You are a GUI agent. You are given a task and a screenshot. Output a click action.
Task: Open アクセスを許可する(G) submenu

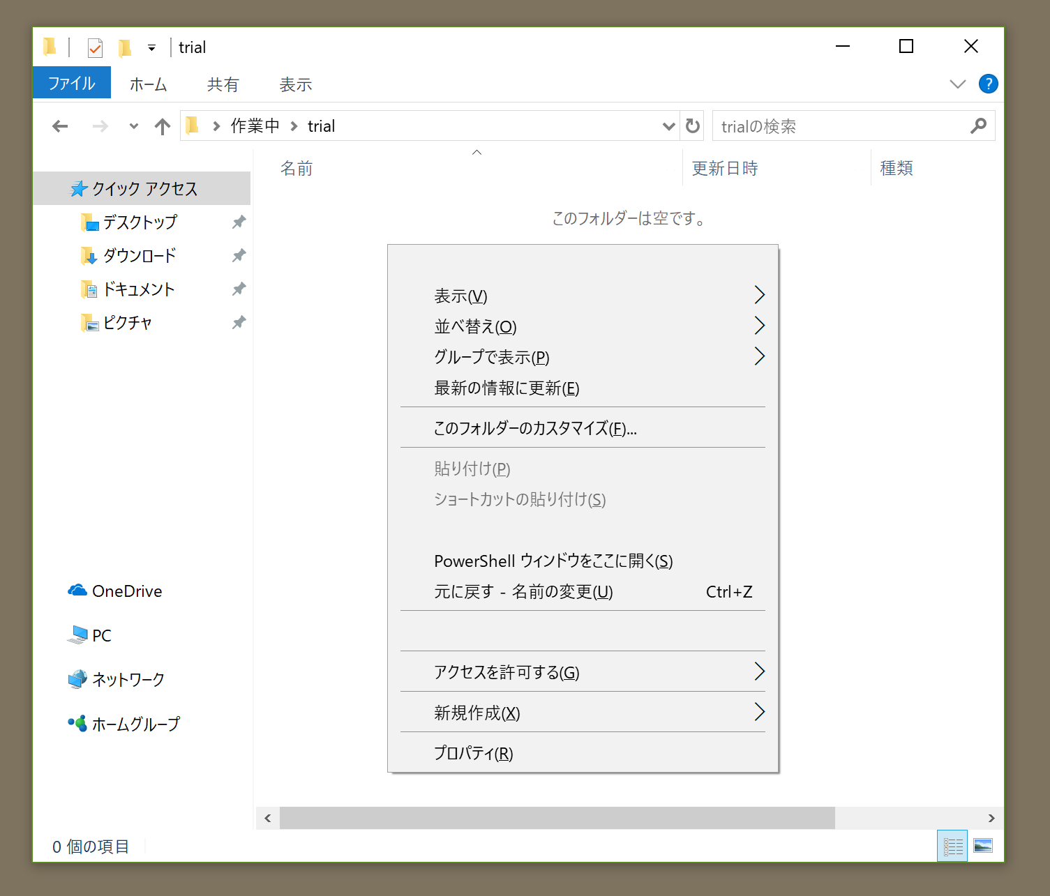click(583, 671)
